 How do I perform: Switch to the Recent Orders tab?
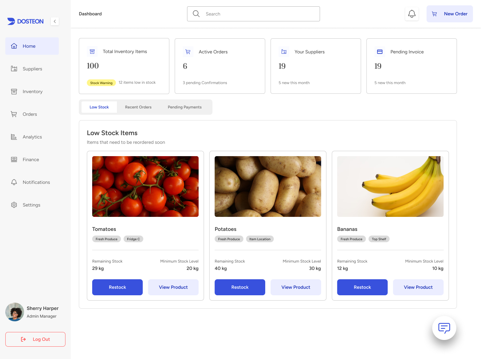click(x=138, y=107)
